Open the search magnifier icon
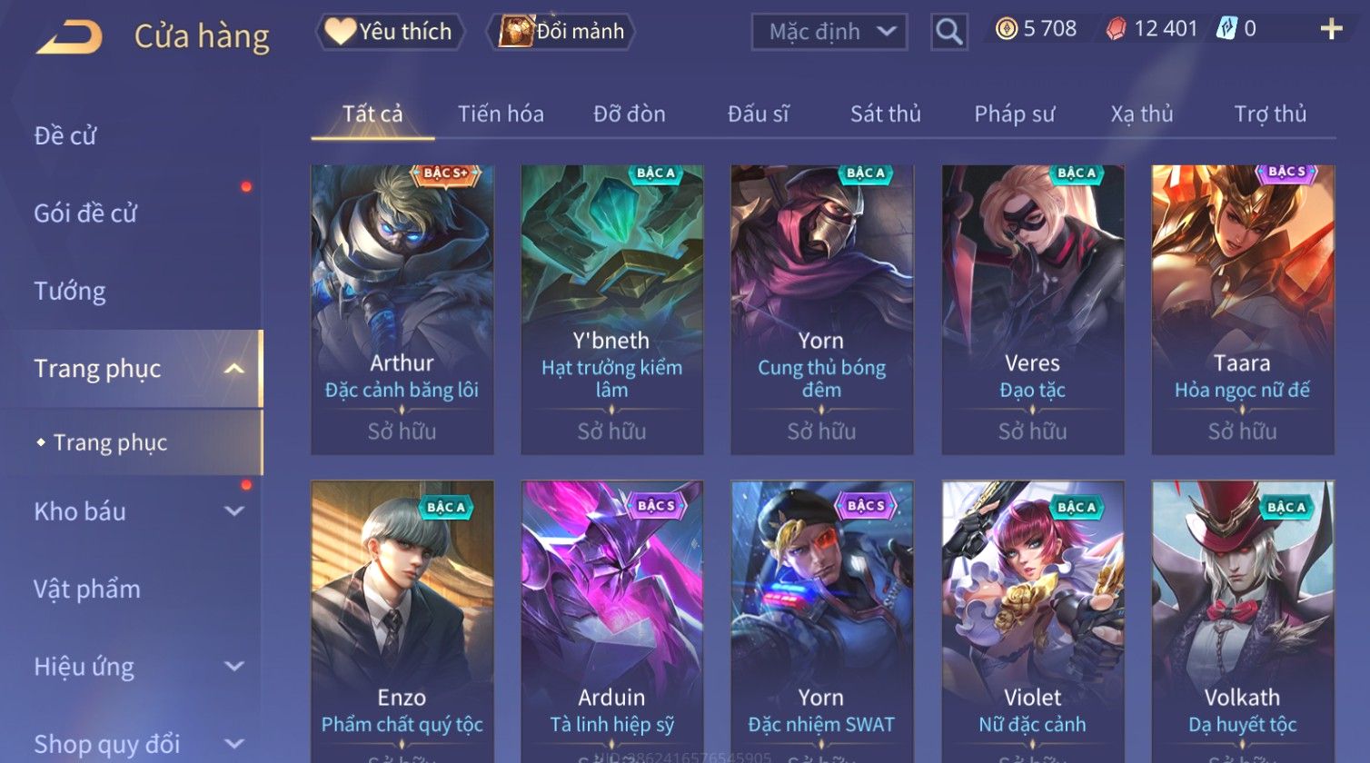Image resolution: width=1370 pixels, height=763 pixels. (x=948, y=32)
